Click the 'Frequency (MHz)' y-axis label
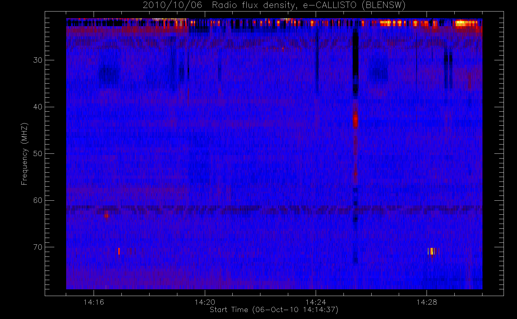The image size is (517, 319). pos(24,154)
